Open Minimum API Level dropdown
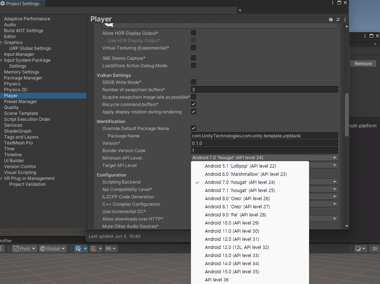The image size is (380, 284). point(264,158)
